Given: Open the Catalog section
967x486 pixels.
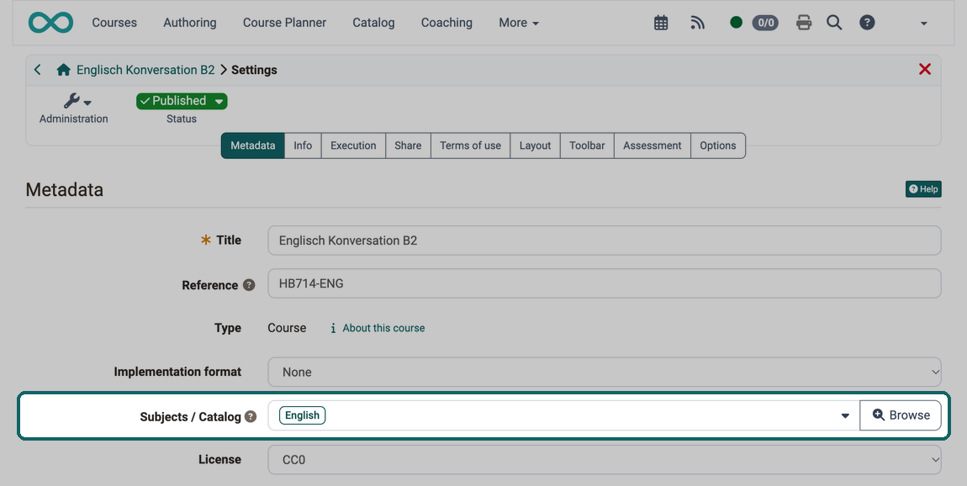Looking at the screenshot, I should coord(373,23).
